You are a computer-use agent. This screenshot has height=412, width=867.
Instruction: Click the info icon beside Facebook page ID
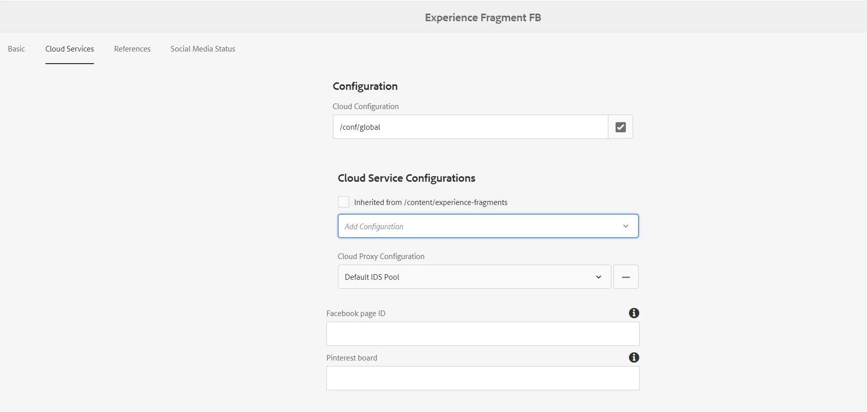[634, 313]
